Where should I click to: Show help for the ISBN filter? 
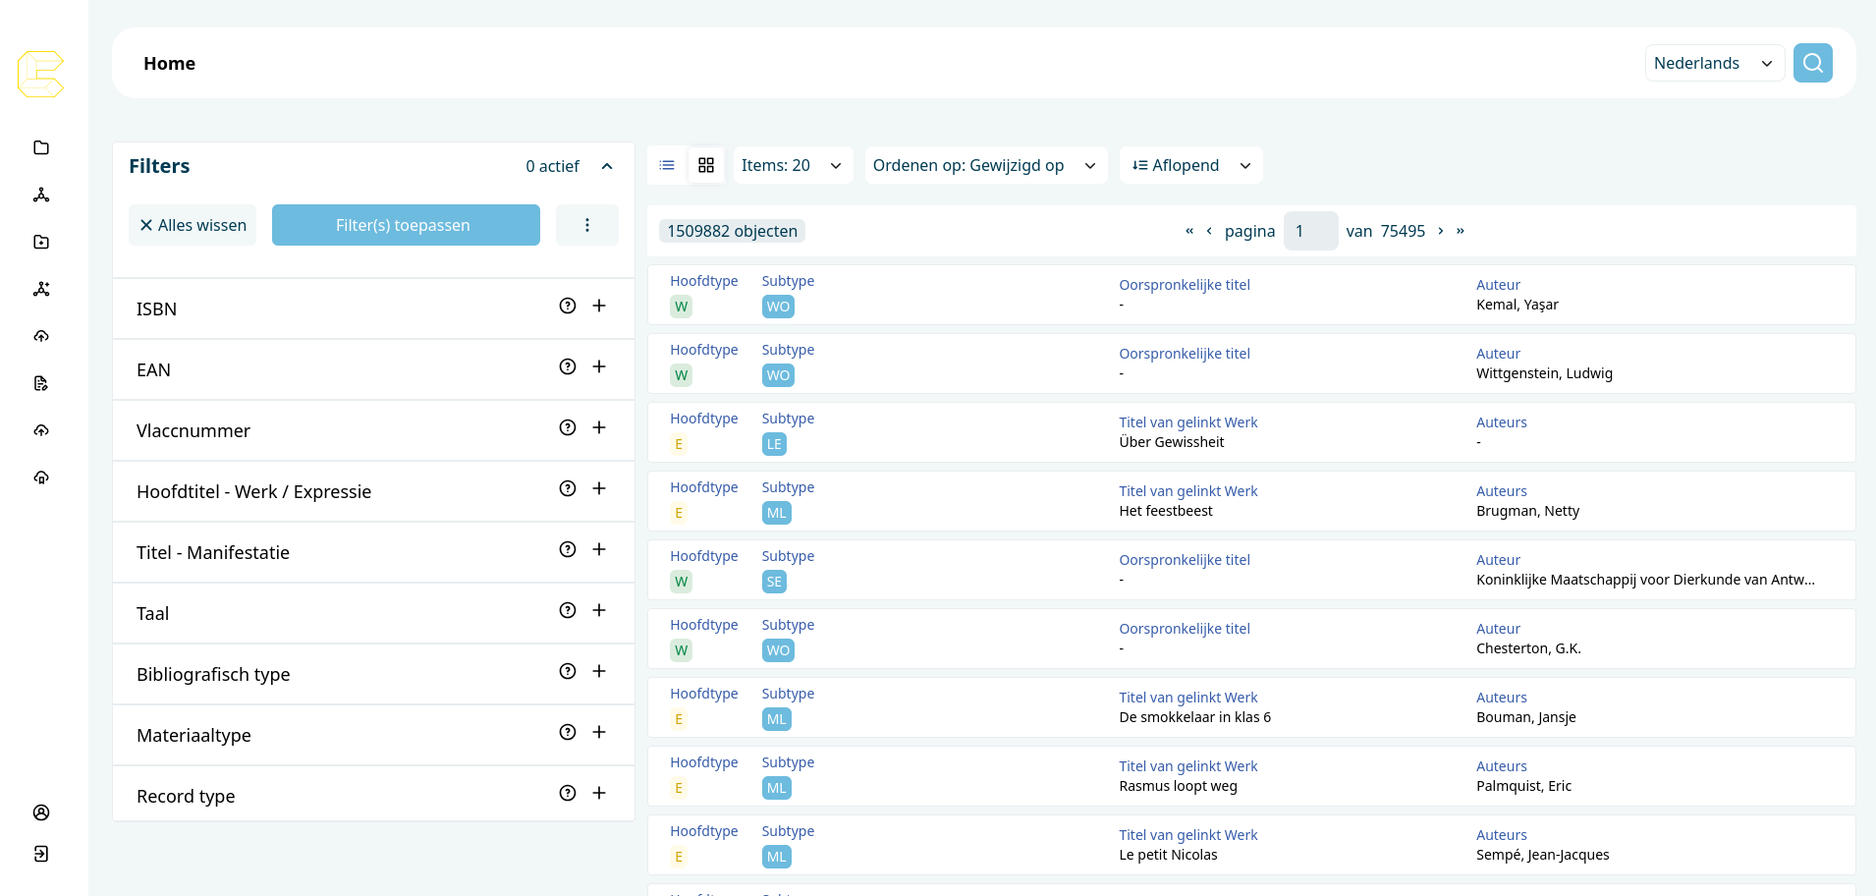[568, 306]
